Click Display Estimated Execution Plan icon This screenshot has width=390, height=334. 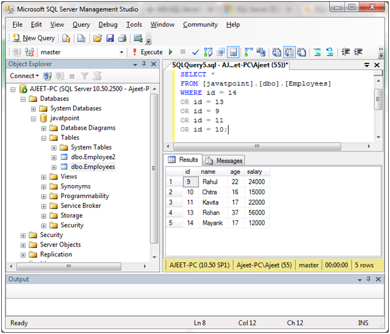coord(208,52)
